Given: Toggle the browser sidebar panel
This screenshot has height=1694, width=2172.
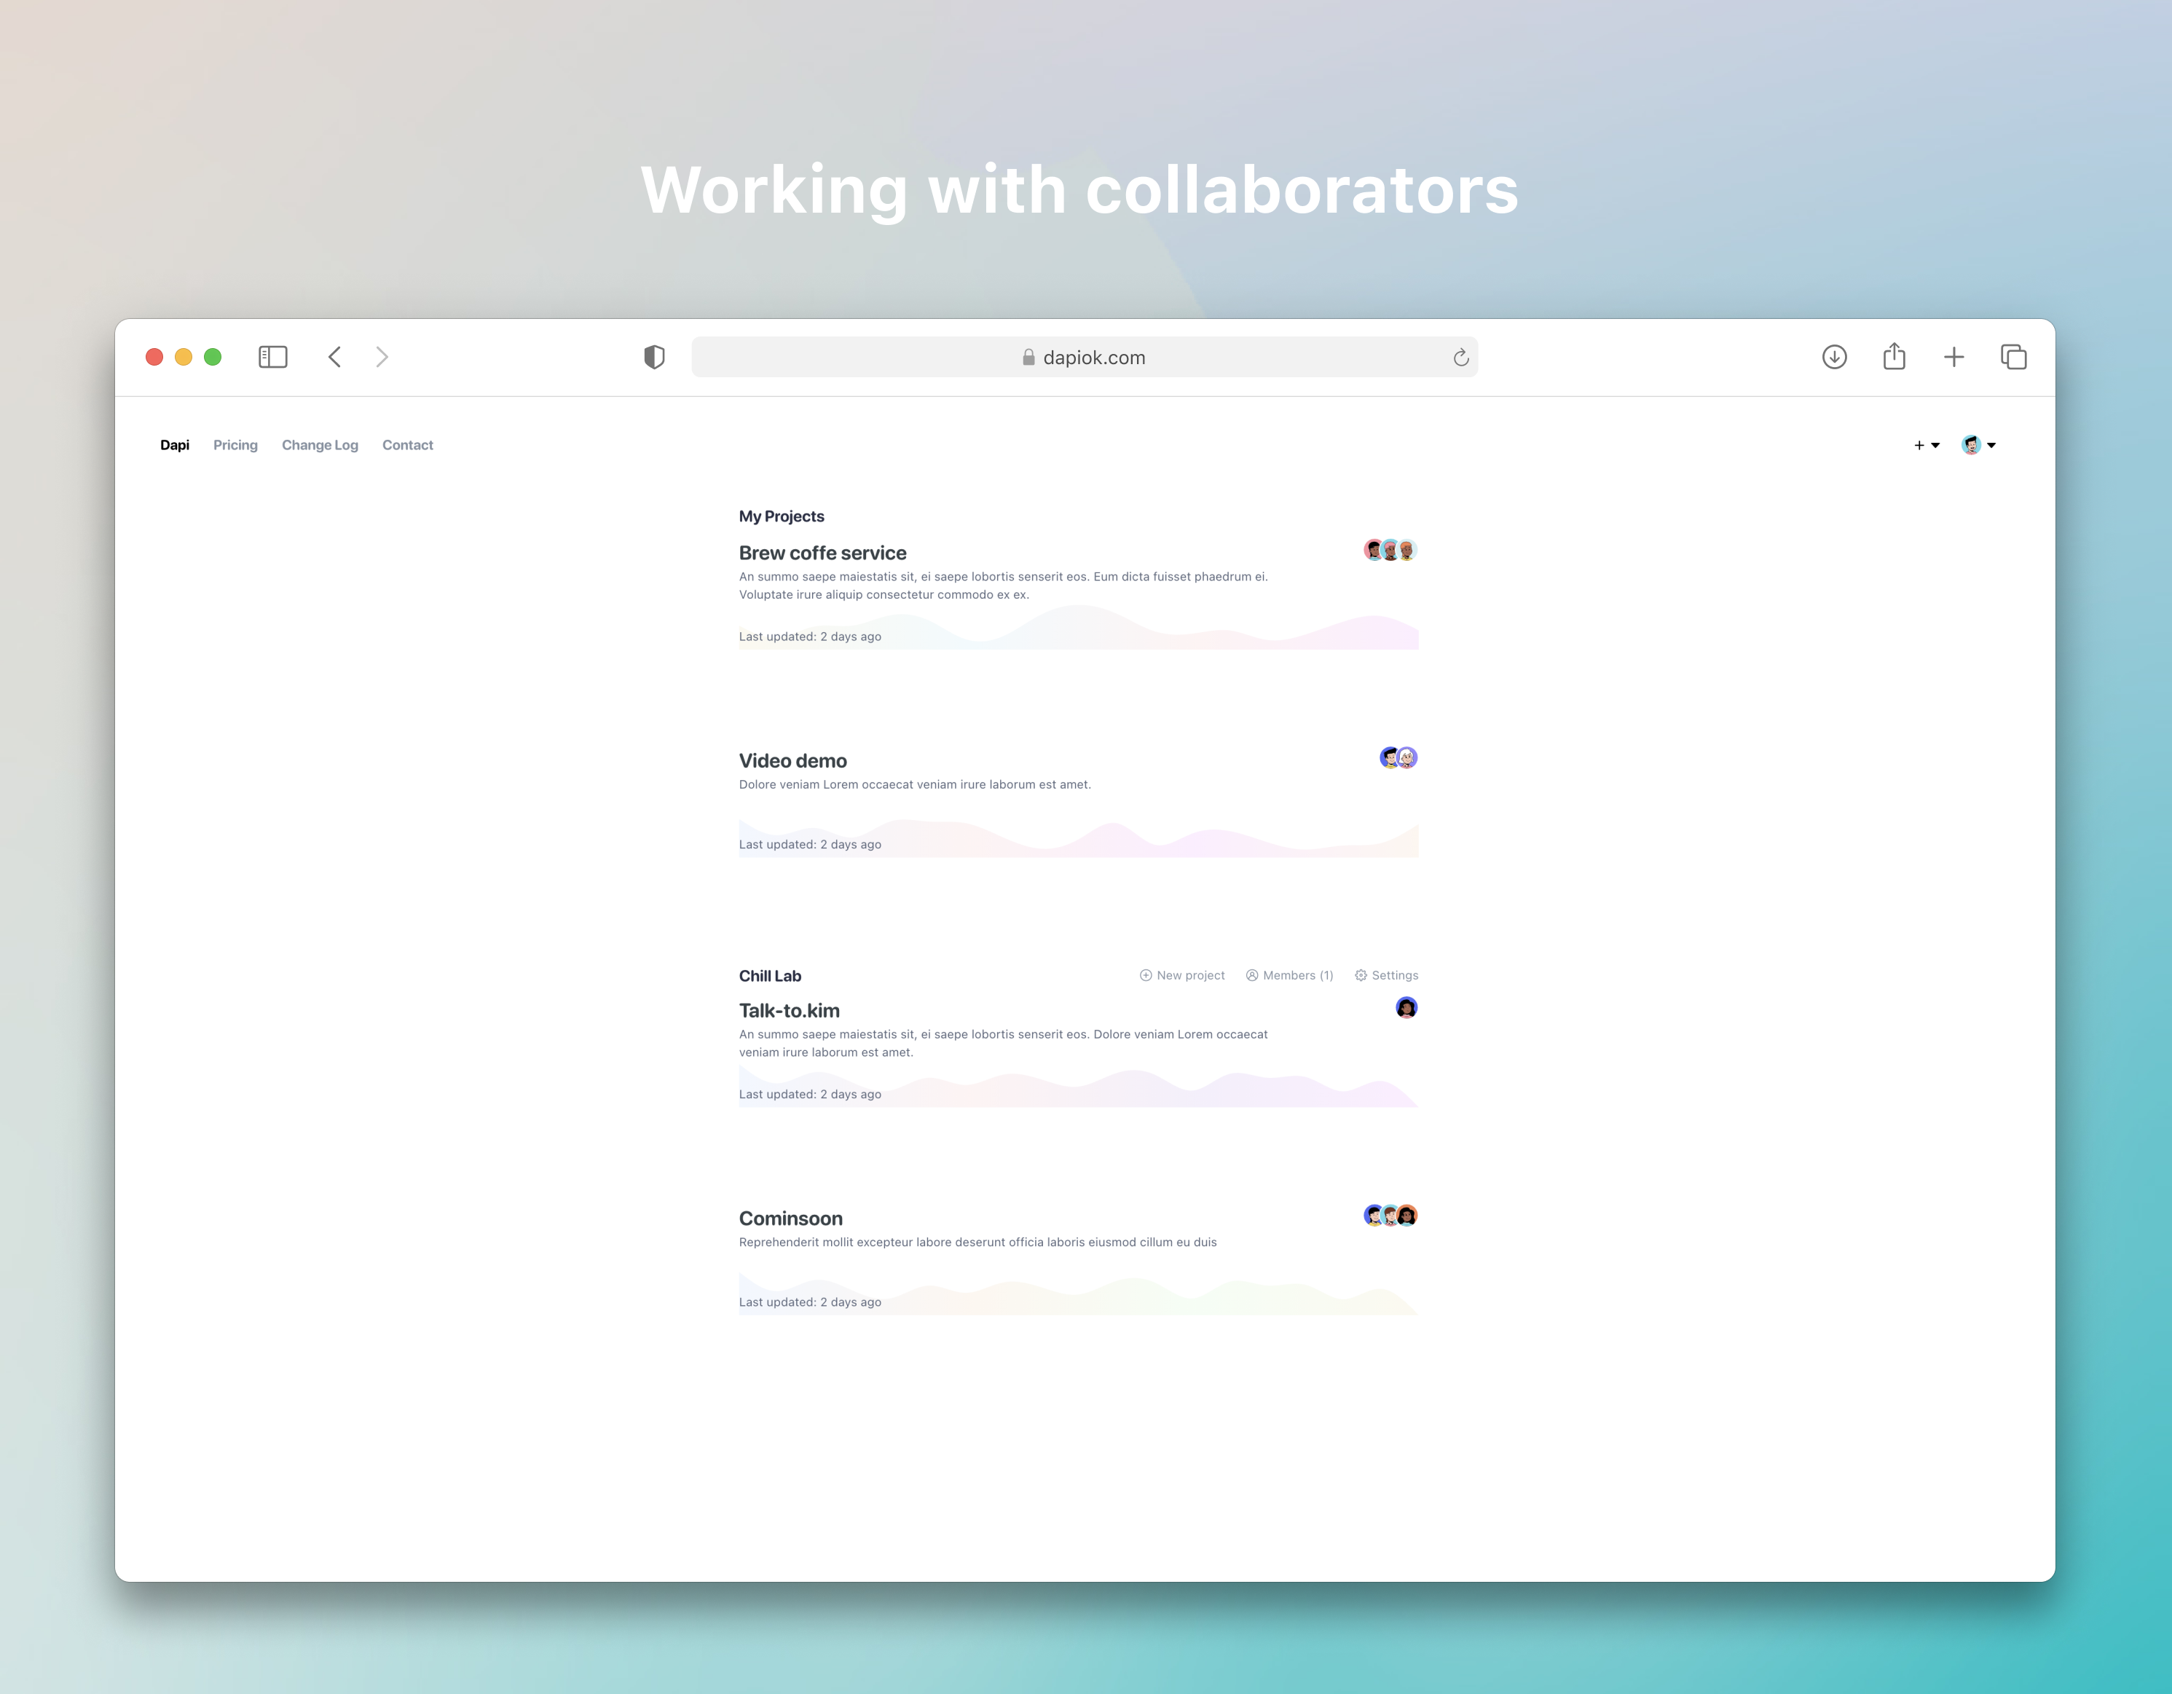Looking at the screenshot, I should coord(272,357).
